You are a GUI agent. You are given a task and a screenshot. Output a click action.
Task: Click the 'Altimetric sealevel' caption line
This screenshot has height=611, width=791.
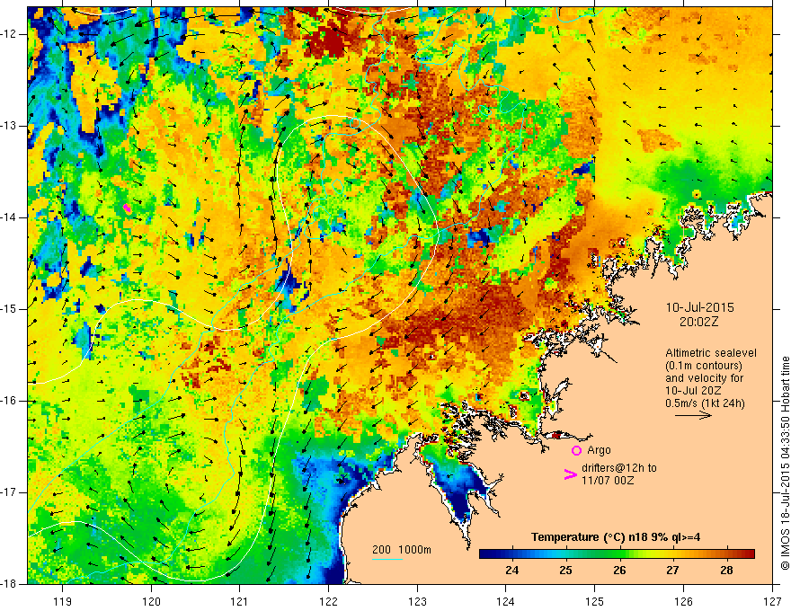coord(711,353)
